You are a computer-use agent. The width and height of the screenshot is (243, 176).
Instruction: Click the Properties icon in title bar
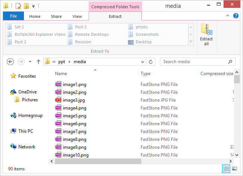(18, 6)
